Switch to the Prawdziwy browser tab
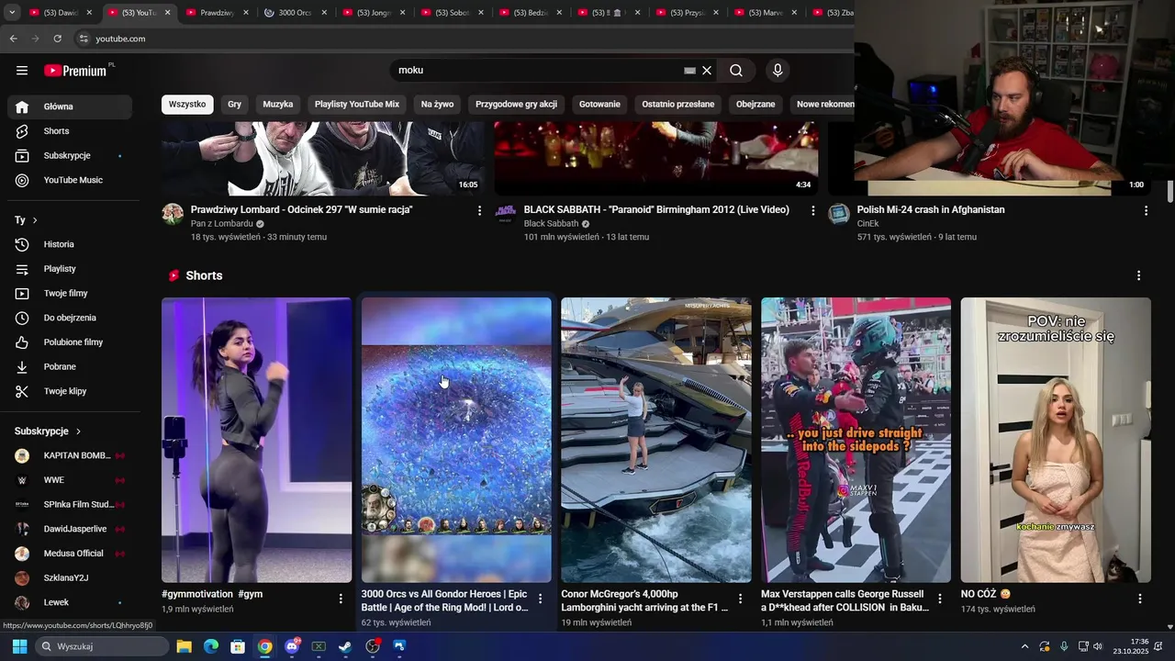This screenshot has width=1175, height=661. coord(217,13)
